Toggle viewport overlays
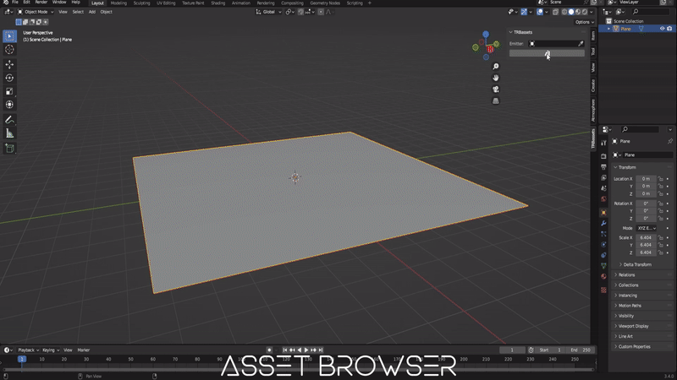The image size is (677, 380). pyautogui.click(x=540, y=12)
